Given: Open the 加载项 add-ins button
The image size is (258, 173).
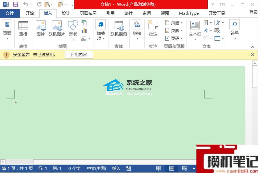Looking at the screenshot, I should [101, 30].
